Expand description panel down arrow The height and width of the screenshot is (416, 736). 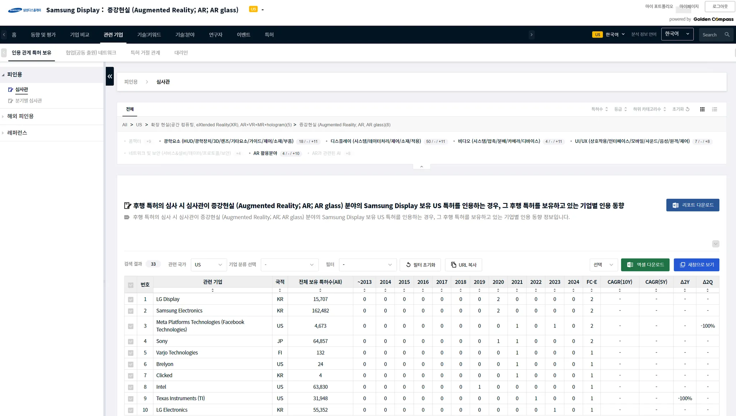pyautogui.click(x=716, y=244)
